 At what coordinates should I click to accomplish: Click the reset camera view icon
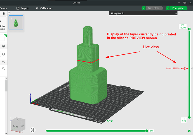click(33, 130)
